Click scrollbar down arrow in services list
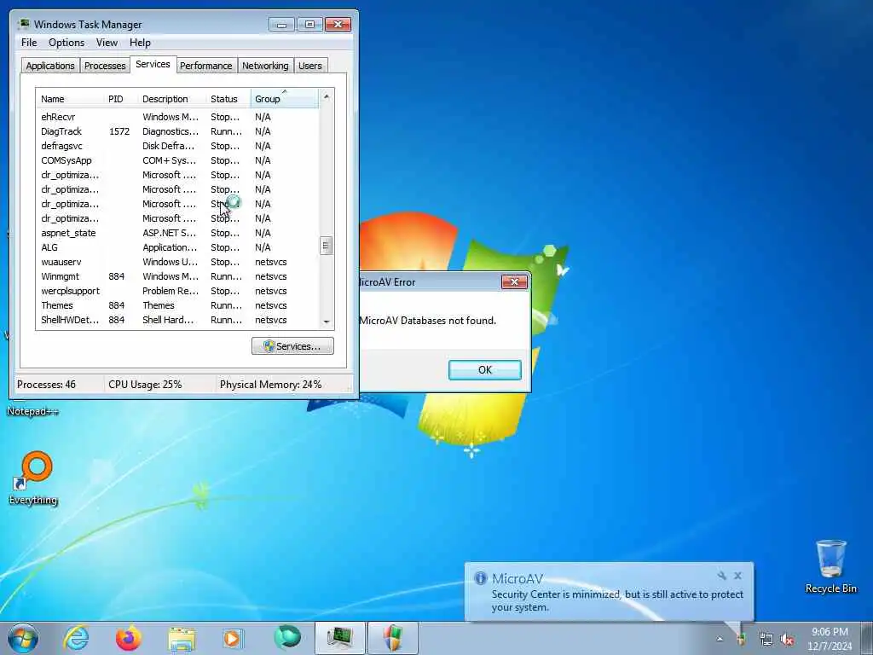This screenshot has height=655, width=873. coord(327,322)
